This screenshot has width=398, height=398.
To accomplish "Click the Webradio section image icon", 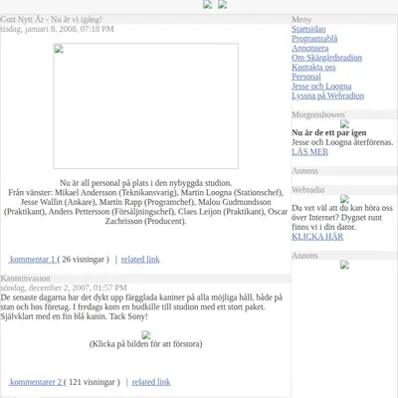I will 344,199.
